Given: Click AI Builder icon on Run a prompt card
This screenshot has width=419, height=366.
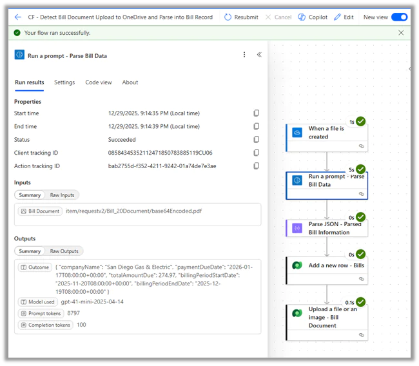Looking at the screenshot, I should point(297,180).
